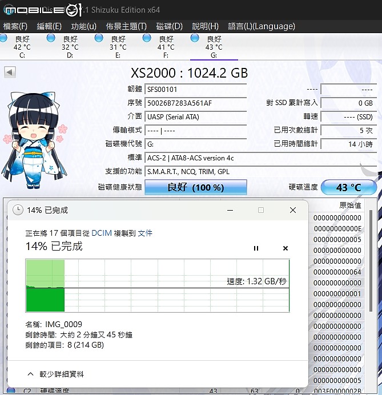Open the 佈景主題(T) menu

click(x=126, y=26)
